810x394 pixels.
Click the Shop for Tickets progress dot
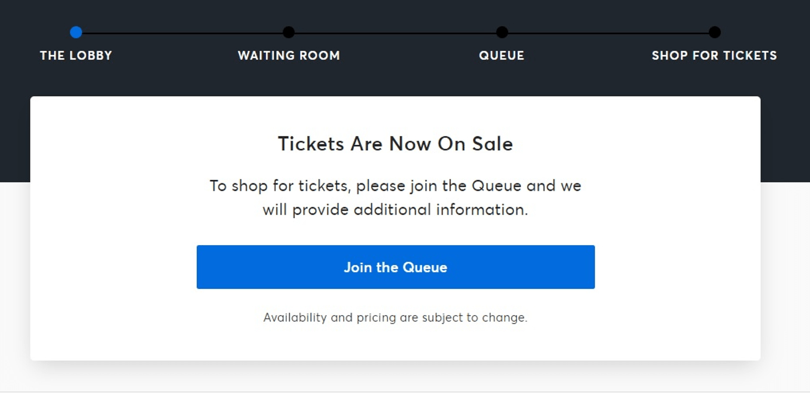tap(714, 33)
